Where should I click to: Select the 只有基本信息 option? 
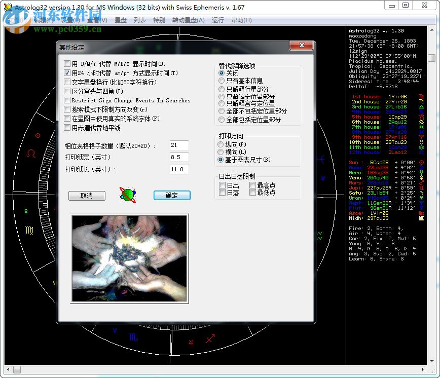(222, 82)
